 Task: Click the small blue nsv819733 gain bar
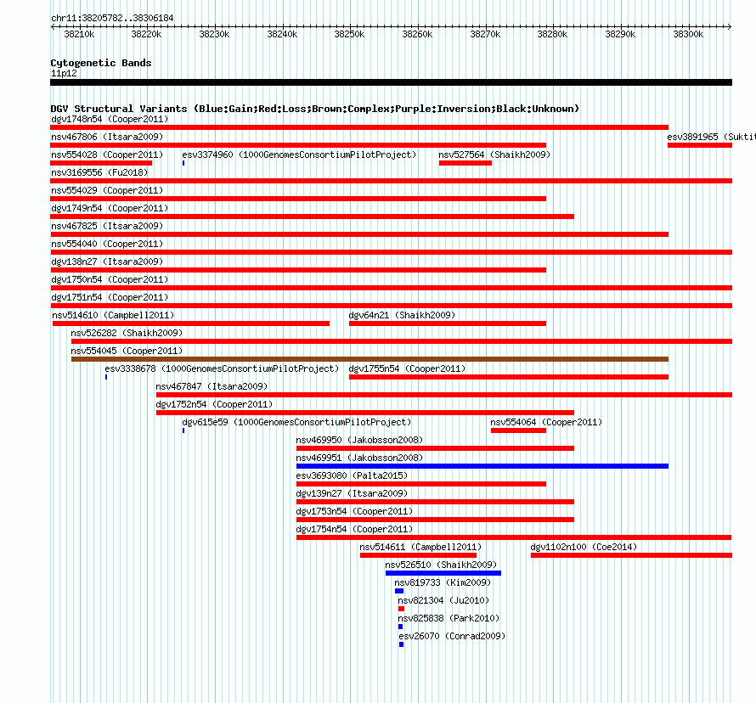[399, 591]
